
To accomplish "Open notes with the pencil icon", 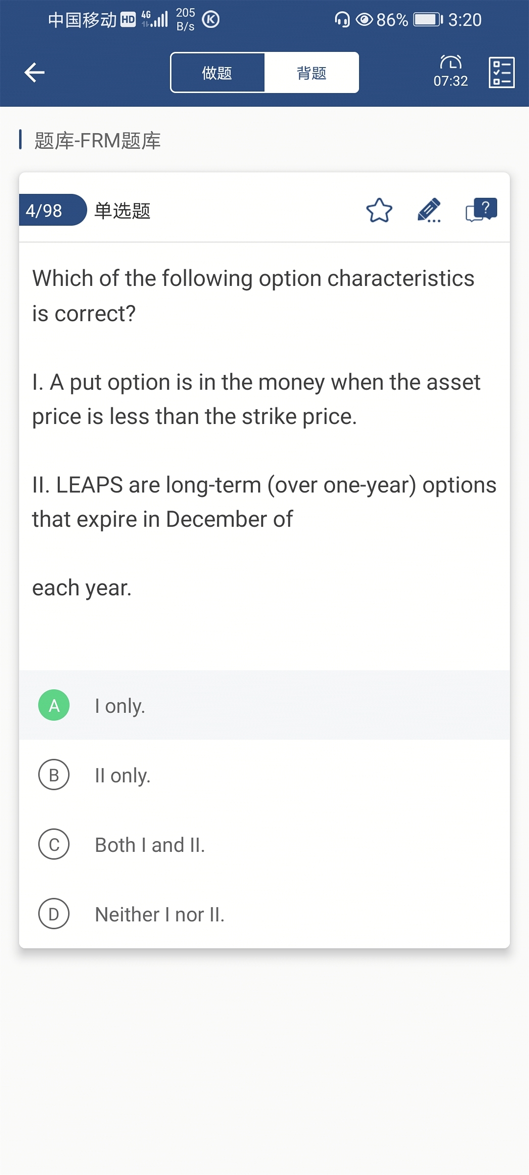I will point(429,211).
